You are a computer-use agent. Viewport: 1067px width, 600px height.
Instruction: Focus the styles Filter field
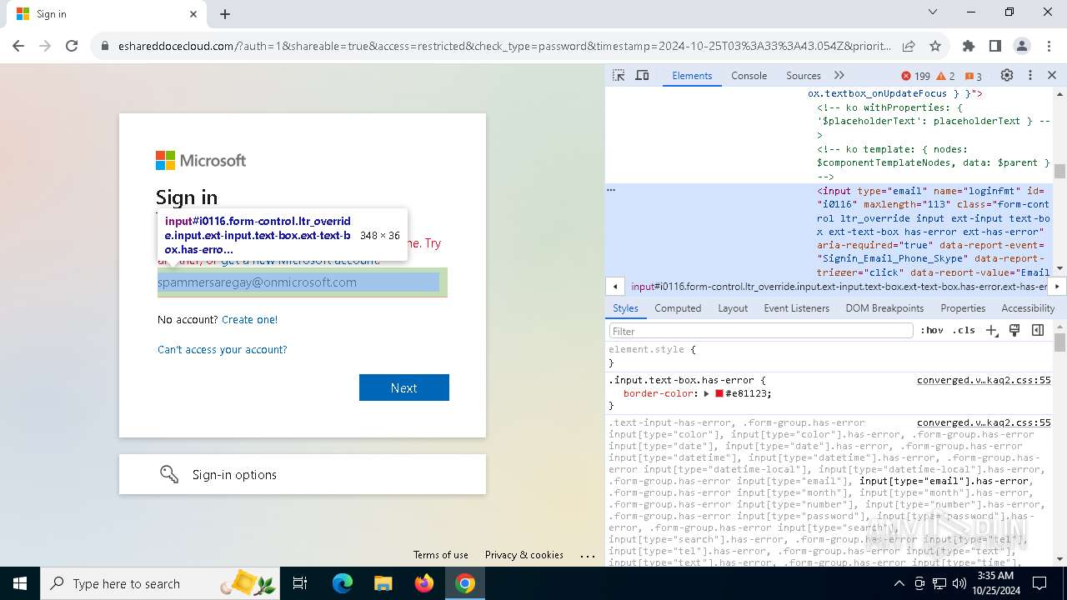pyautogui.click(x=761, y=331)
